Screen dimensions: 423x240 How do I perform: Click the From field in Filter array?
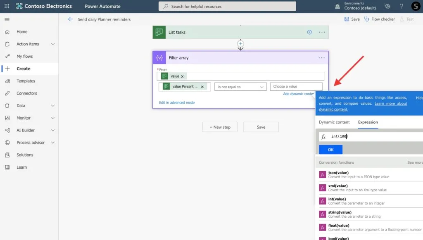240,76
